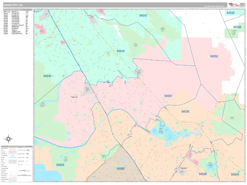Click the gray swatch in the legend
Viewport: 247px width, 185px height.
click(x=12, y=154)
